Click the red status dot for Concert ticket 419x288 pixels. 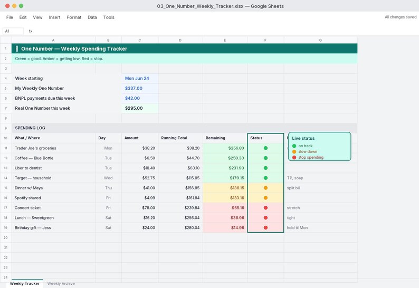tap(265, 208)
